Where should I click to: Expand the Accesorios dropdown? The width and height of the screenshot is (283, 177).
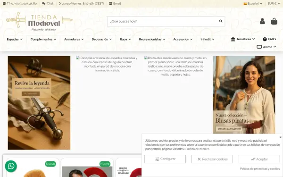[x=183, y=39]
